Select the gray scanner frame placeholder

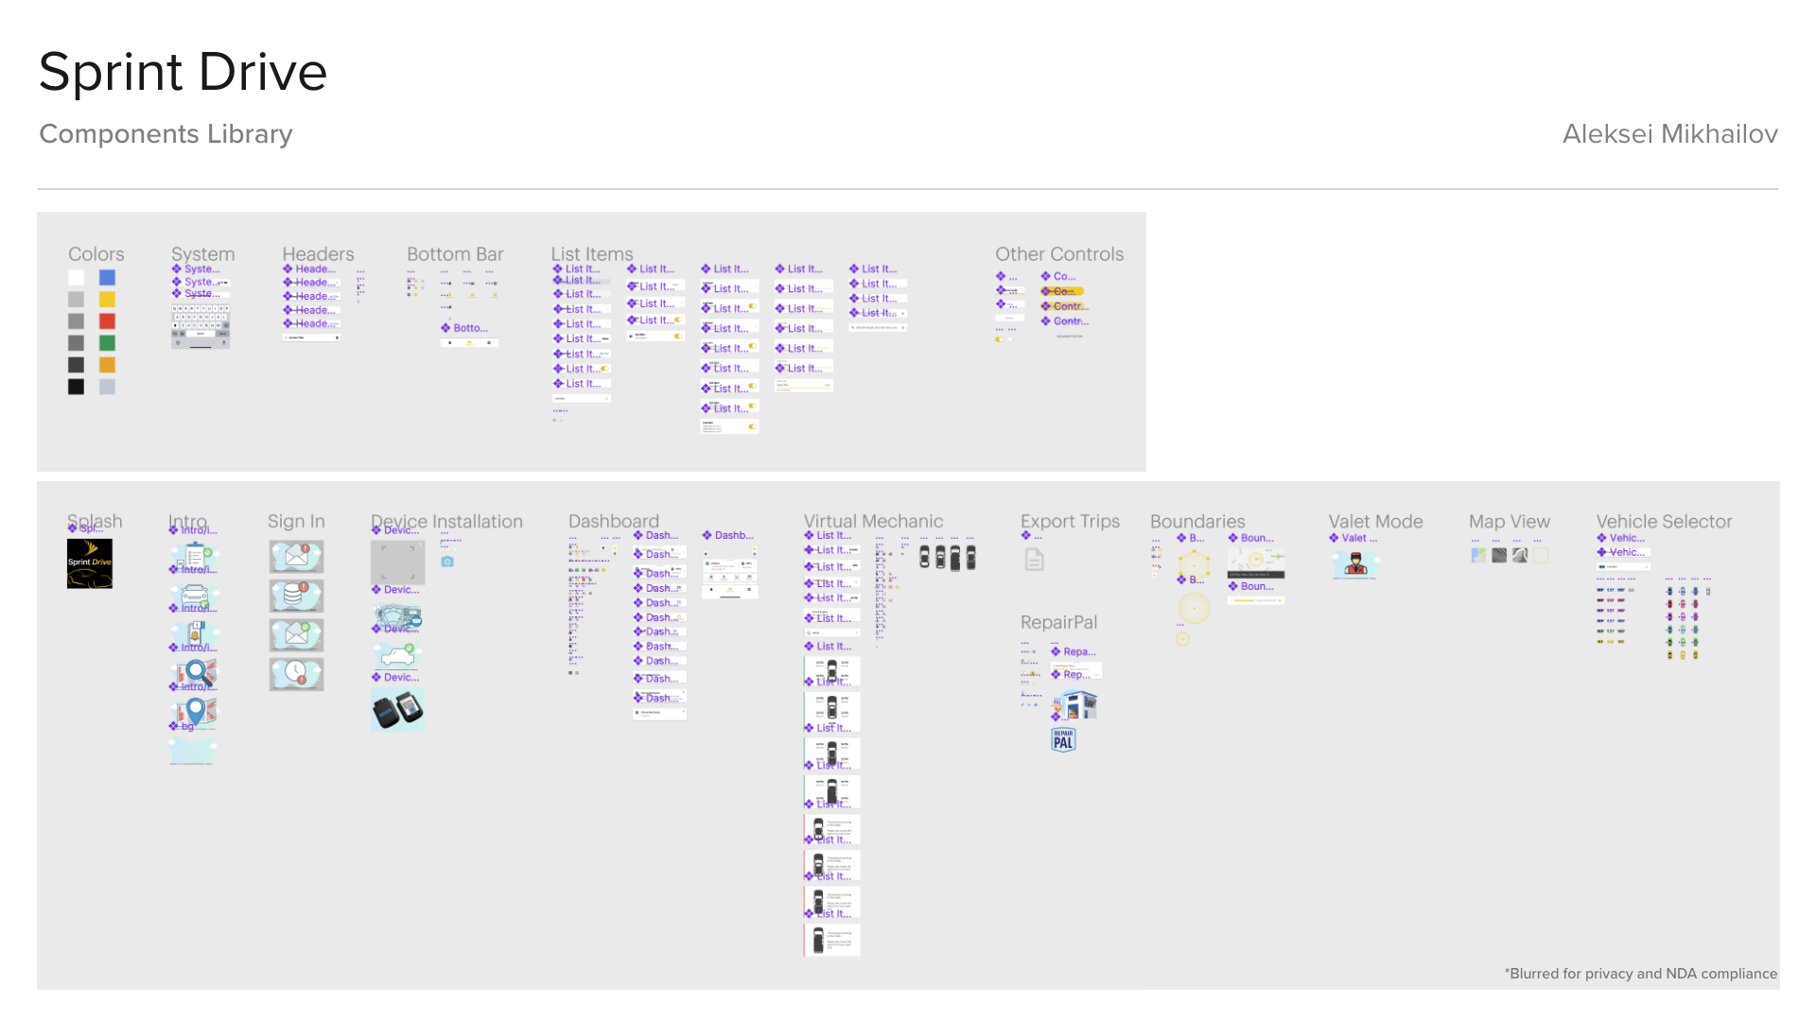(397, 563)
